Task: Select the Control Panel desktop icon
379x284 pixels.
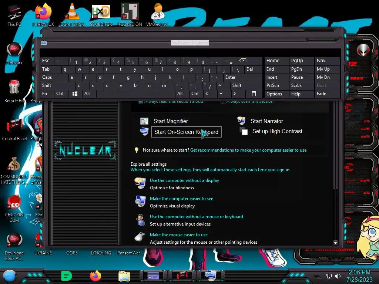Action: point(14,130)
